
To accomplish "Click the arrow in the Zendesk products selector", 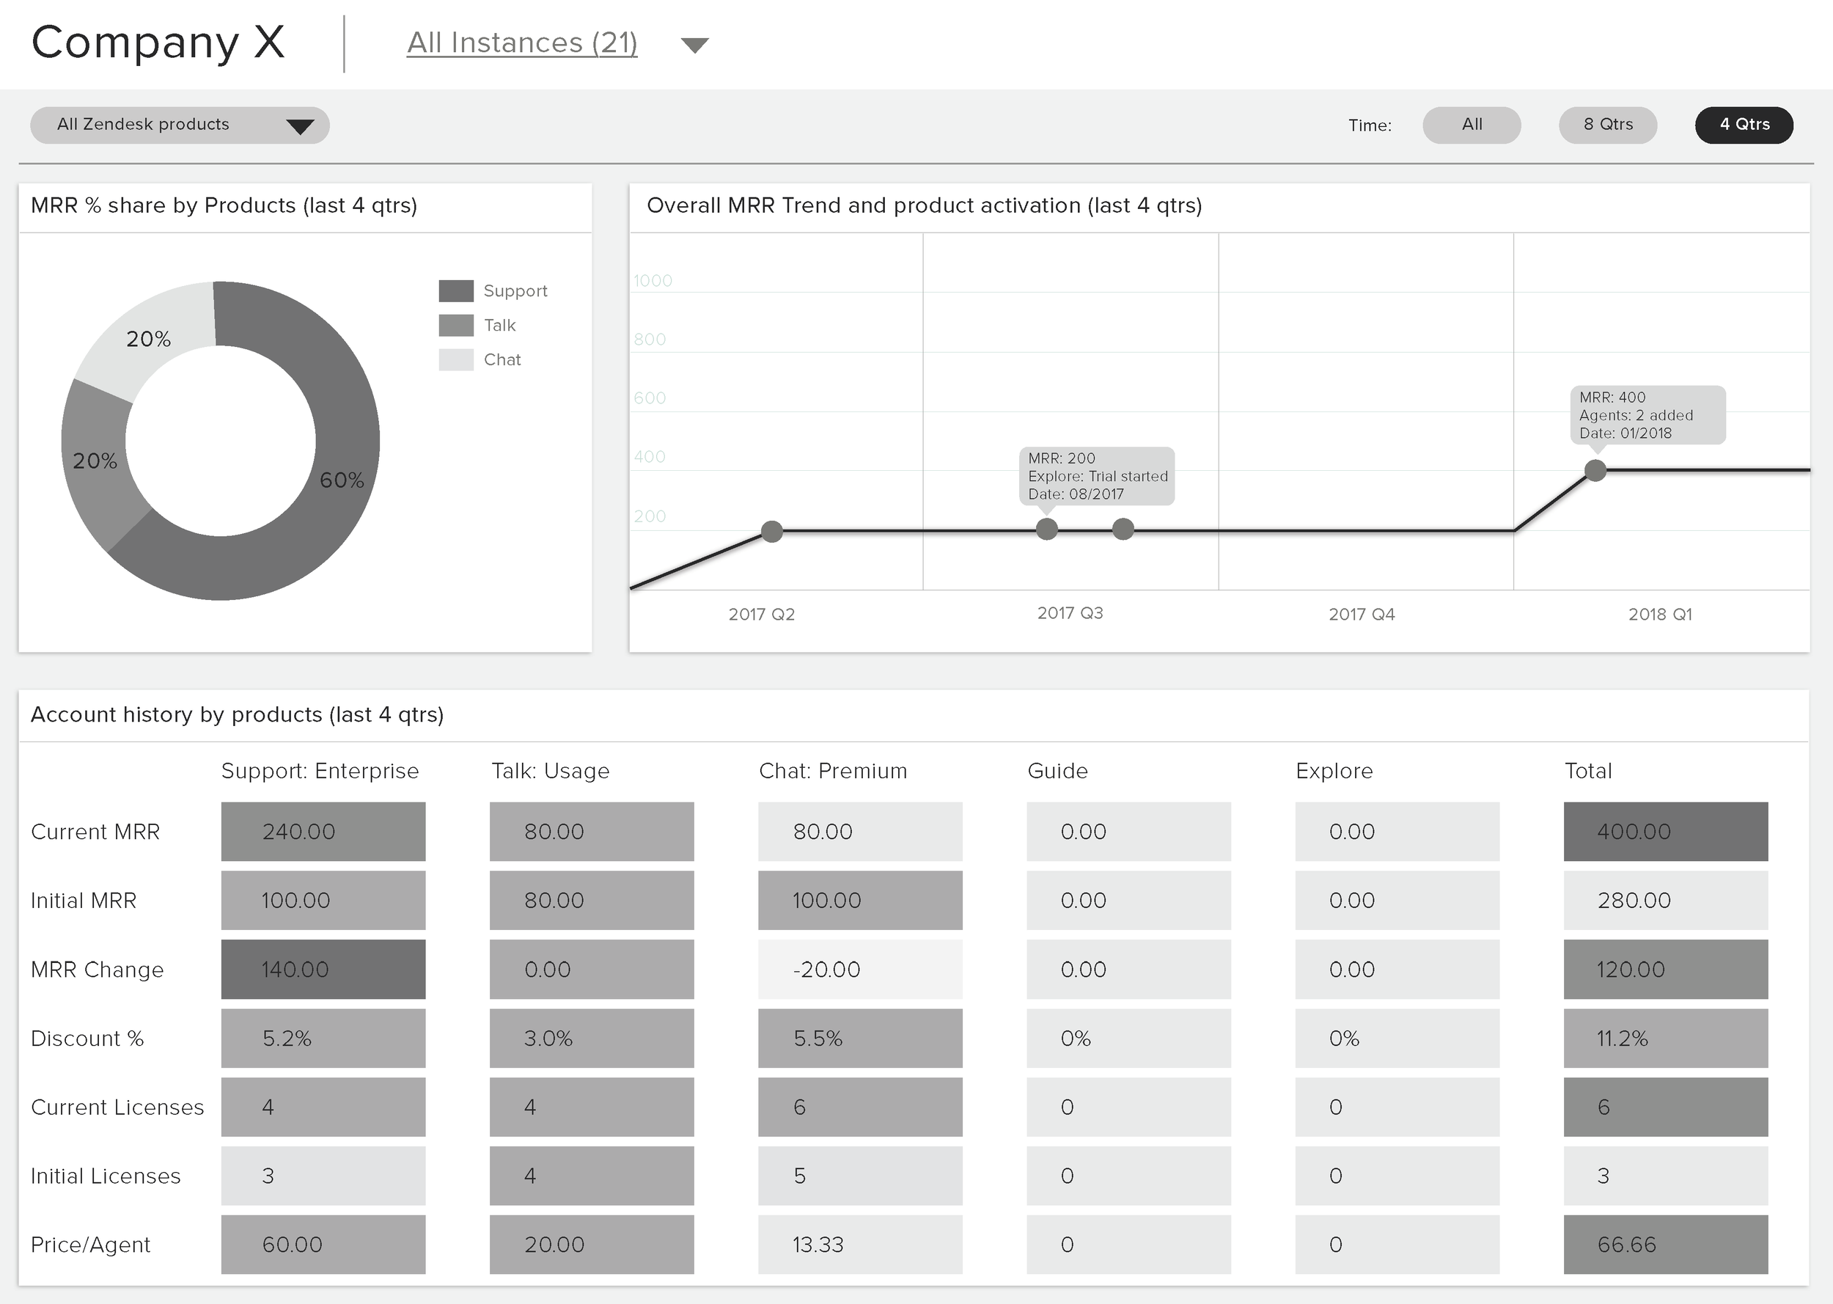I will (300, 126).
